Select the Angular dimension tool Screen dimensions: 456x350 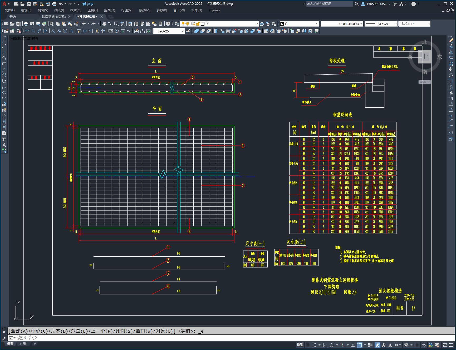pos(71,31)
